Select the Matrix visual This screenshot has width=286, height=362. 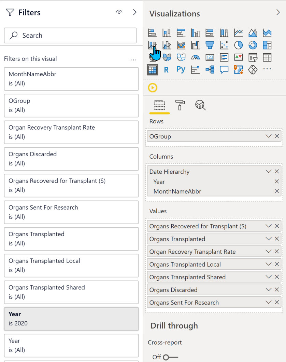tap(152, 69)
